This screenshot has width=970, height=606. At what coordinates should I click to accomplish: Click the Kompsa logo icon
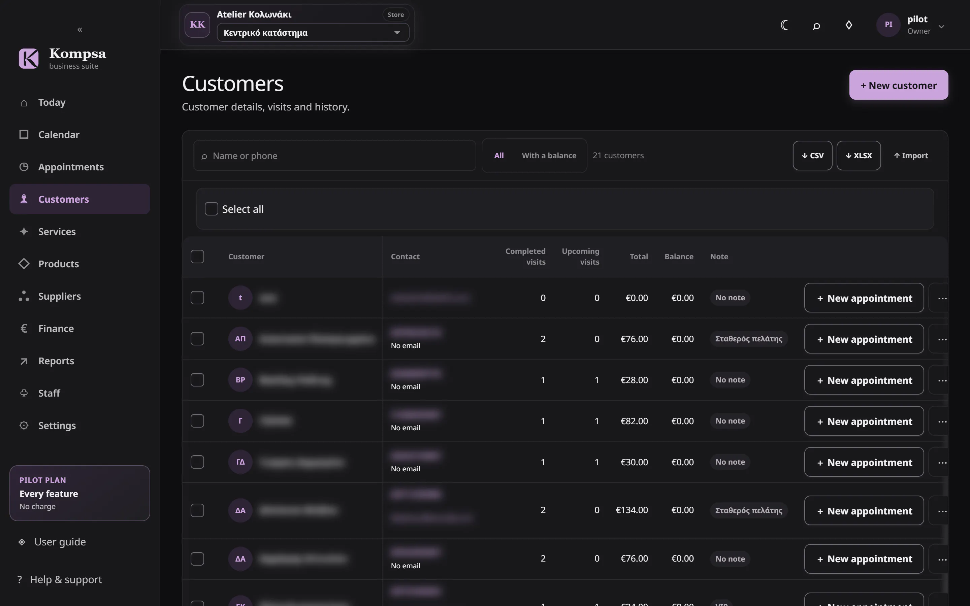[29, 59]
